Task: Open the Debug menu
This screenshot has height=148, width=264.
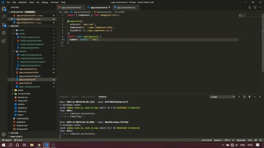Action: pos(45,2)
